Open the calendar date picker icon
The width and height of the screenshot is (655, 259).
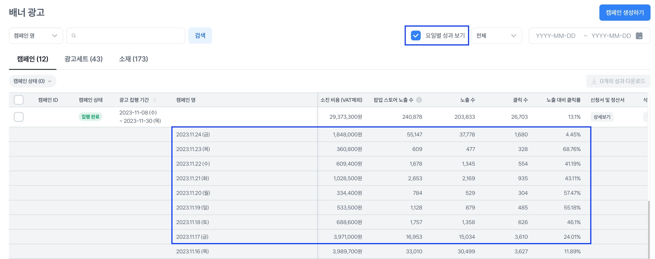pos(639,35)
